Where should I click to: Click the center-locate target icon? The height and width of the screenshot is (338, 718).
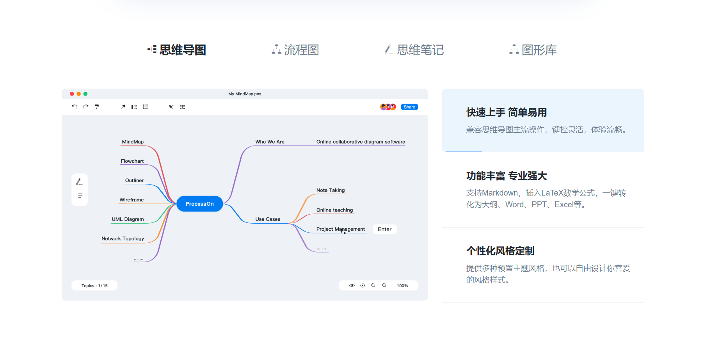363,285
